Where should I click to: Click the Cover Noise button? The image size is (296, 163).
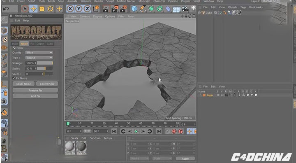click(x=23, y=84)
